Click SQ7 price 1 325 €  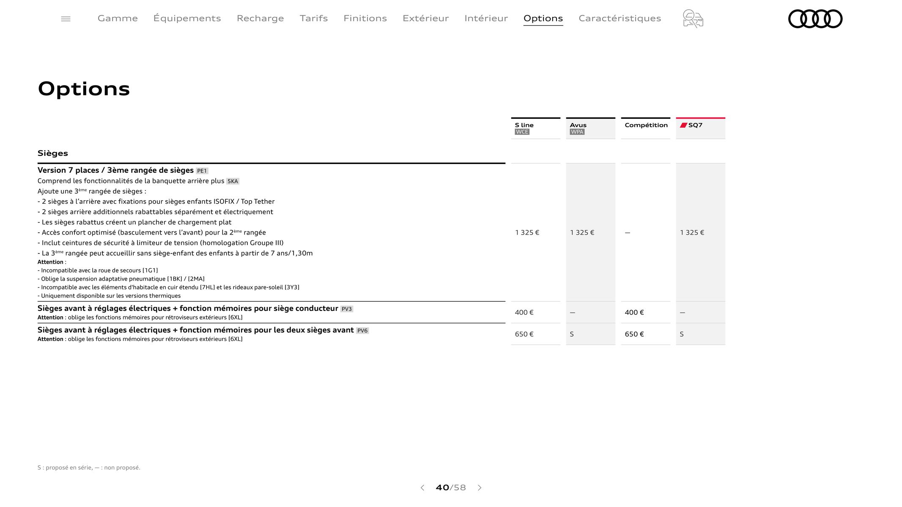pos(692,232)
